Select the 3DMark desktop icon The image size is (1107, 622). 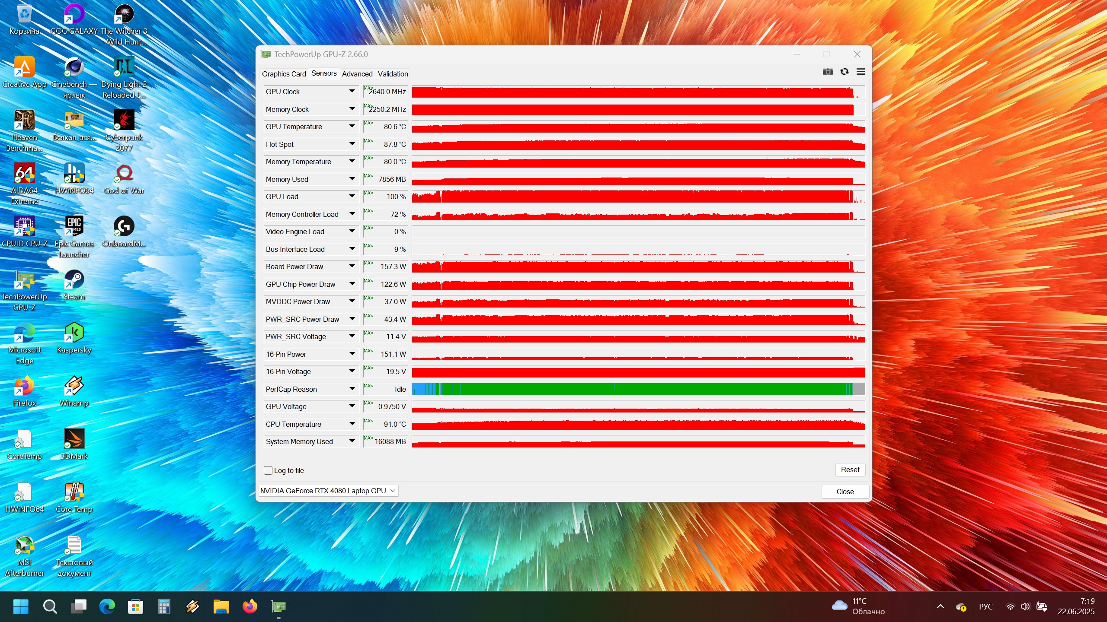click(x=74, y=439)
